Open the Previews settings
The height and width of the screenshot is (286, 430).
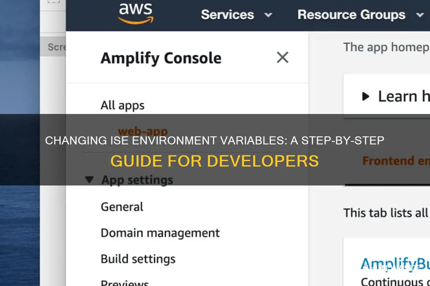click(125, 283)
